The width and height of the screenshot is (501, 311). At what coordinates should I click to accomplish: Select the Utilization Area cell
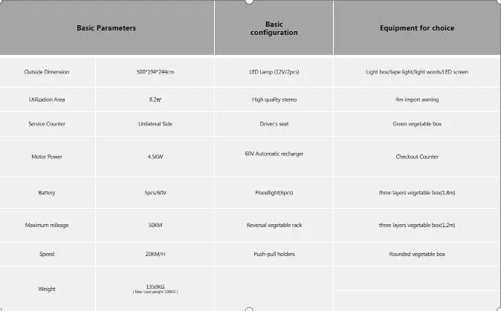click(x=48, y=99)
